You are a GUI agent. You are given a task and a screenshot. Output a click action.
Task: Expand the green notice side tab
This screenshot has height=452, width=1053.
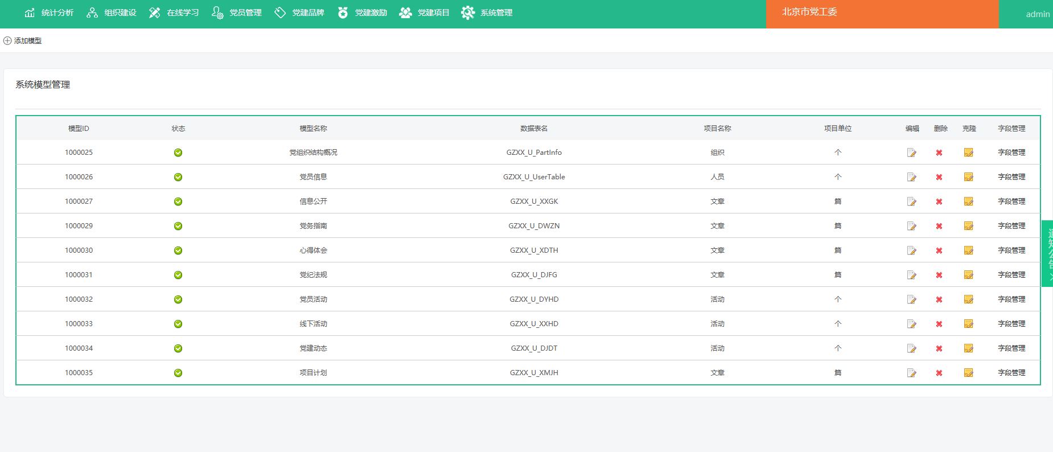point(1048,253)
